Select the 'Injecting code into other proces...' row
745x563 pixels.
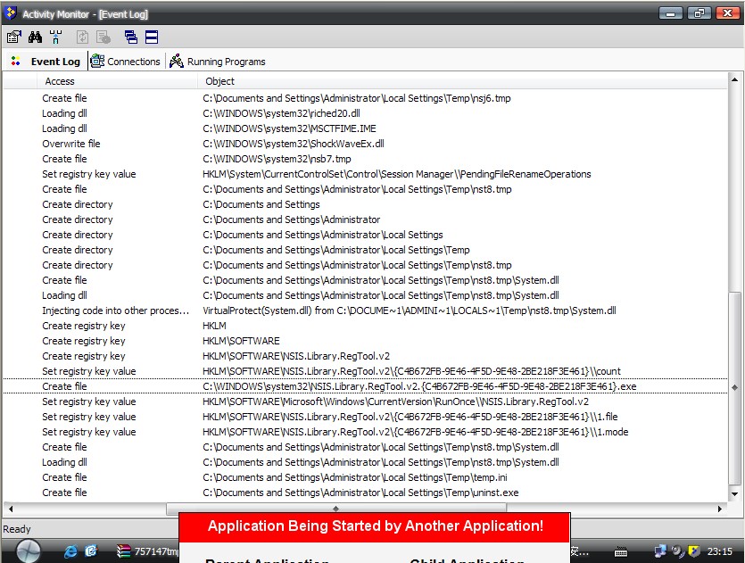[x=365, y=310]
